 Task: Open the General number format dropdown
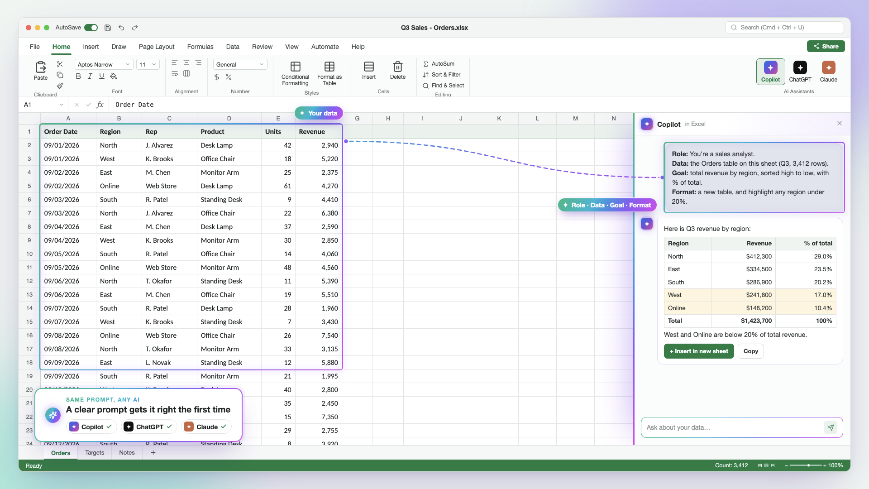240,64
